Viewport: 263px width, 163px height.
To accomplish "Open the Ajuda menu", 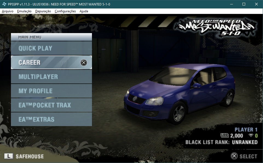I will [x=84, y=11].
